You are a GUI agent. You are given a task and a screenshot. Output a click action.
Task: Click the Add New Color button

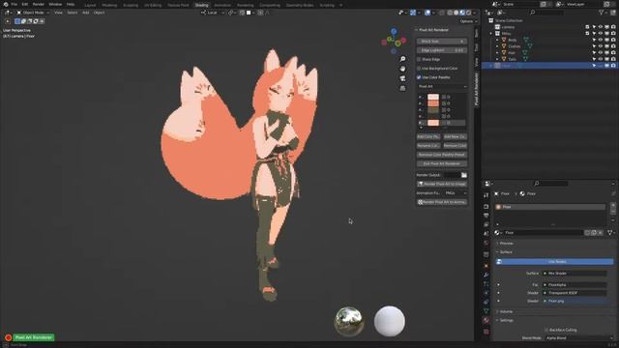455,136
